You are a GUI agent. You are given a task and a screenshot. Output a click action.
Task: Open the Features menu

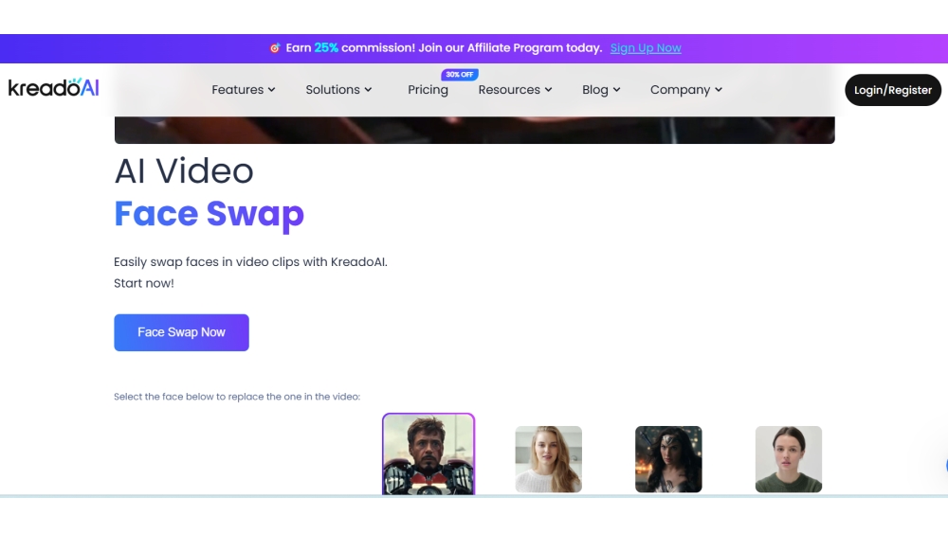point(244,90)
